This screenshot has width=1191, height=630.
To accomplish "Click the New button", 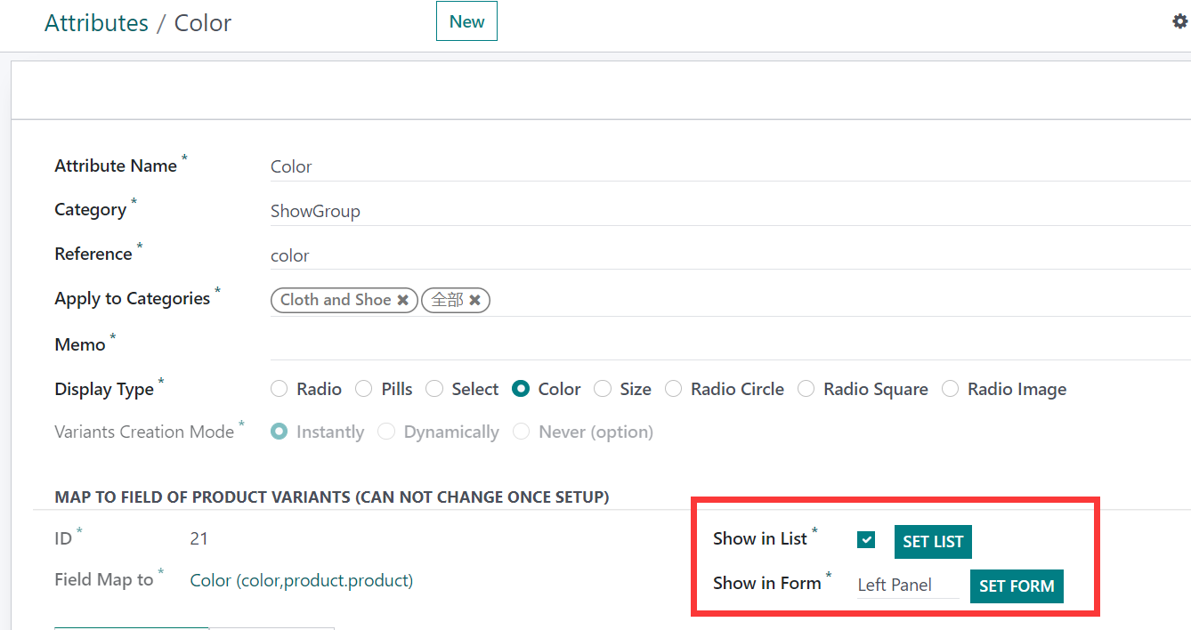I will pos(466,22).
